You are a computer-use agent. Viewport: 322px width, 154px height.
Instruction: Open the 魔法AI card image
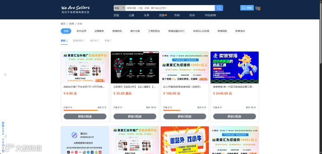click(x=85, y=140)
